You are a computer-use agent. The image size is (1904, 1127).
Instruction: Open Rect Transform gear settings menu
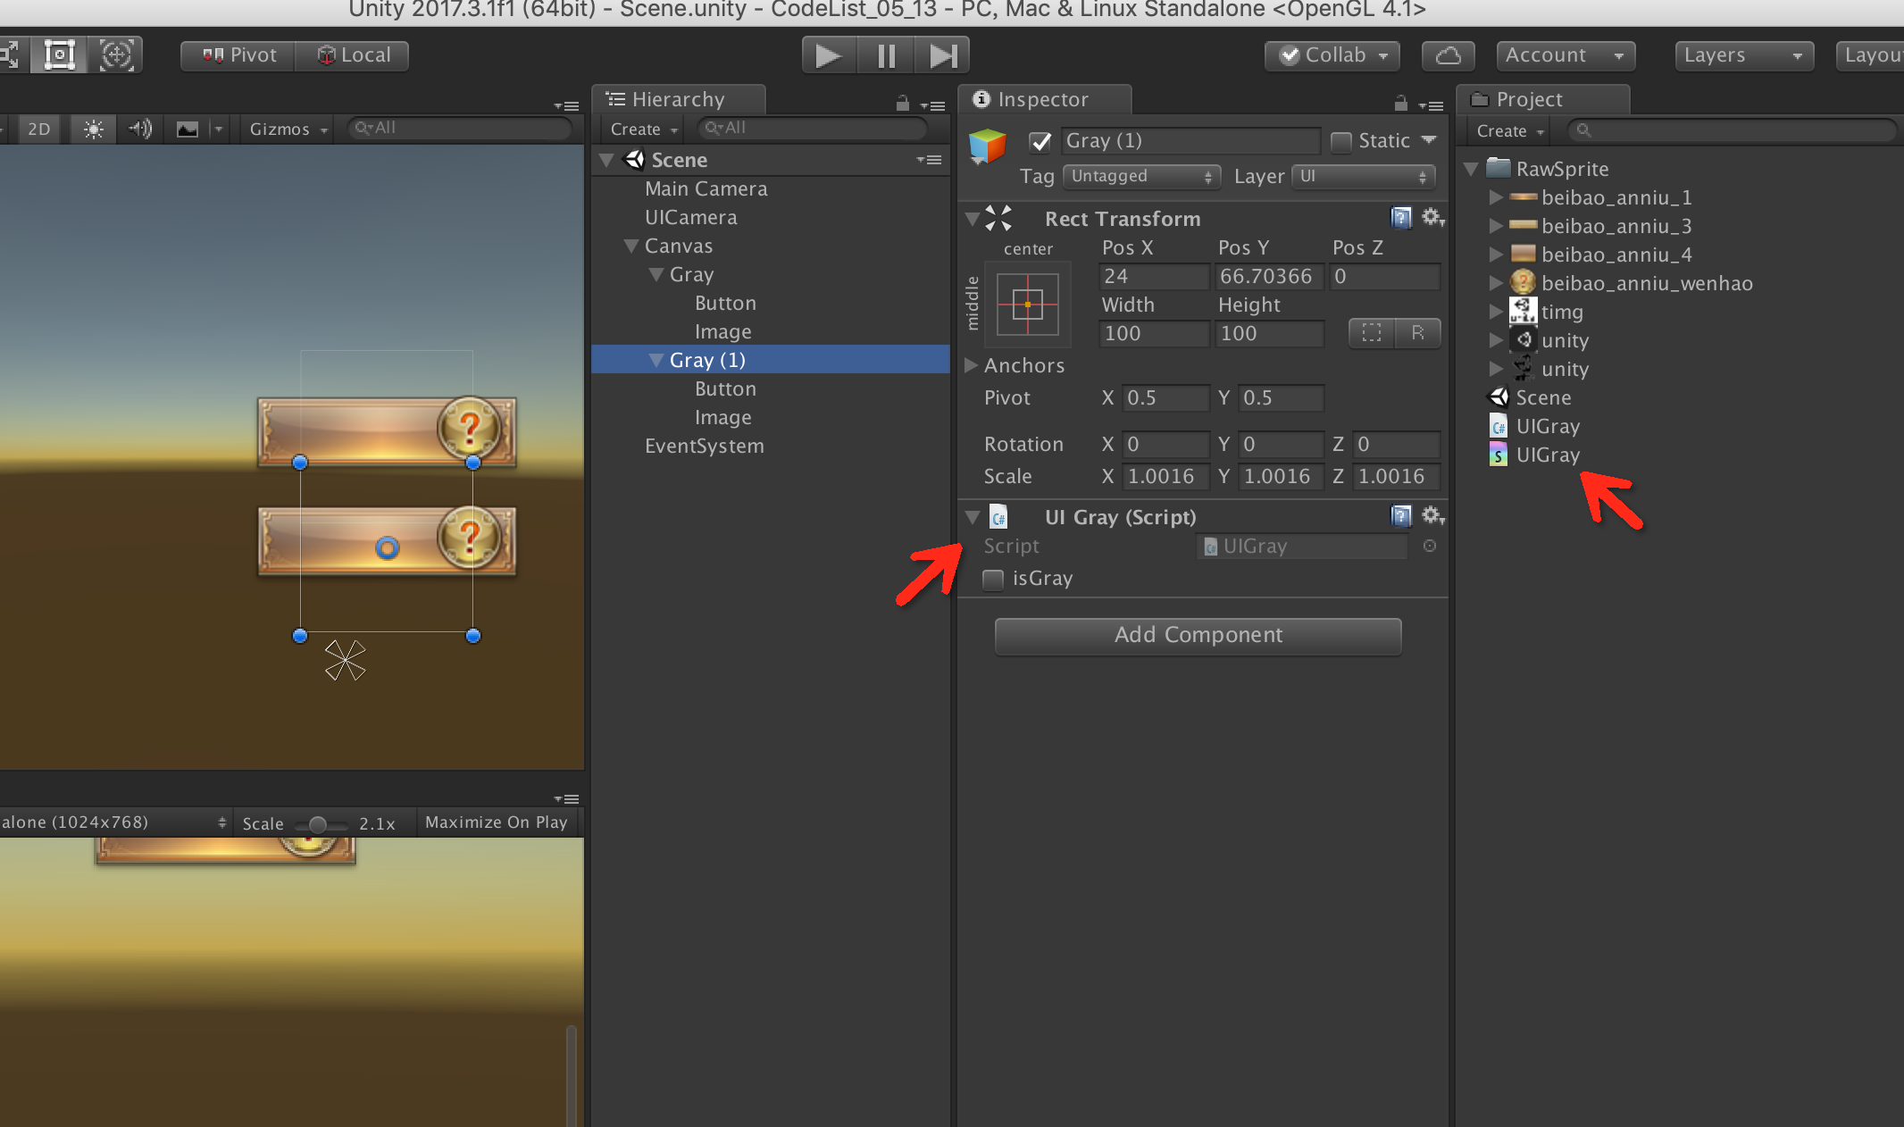click(1432, 218)
